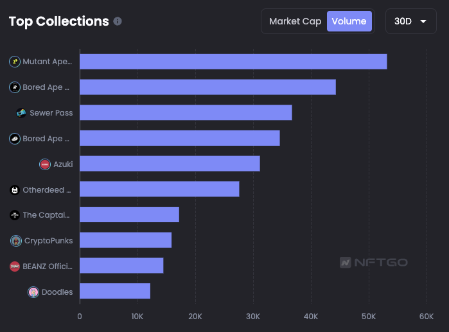Click the Sewer Pass collection icon
The height and width of the screenshot is (332, 449).
coord(22,113)
